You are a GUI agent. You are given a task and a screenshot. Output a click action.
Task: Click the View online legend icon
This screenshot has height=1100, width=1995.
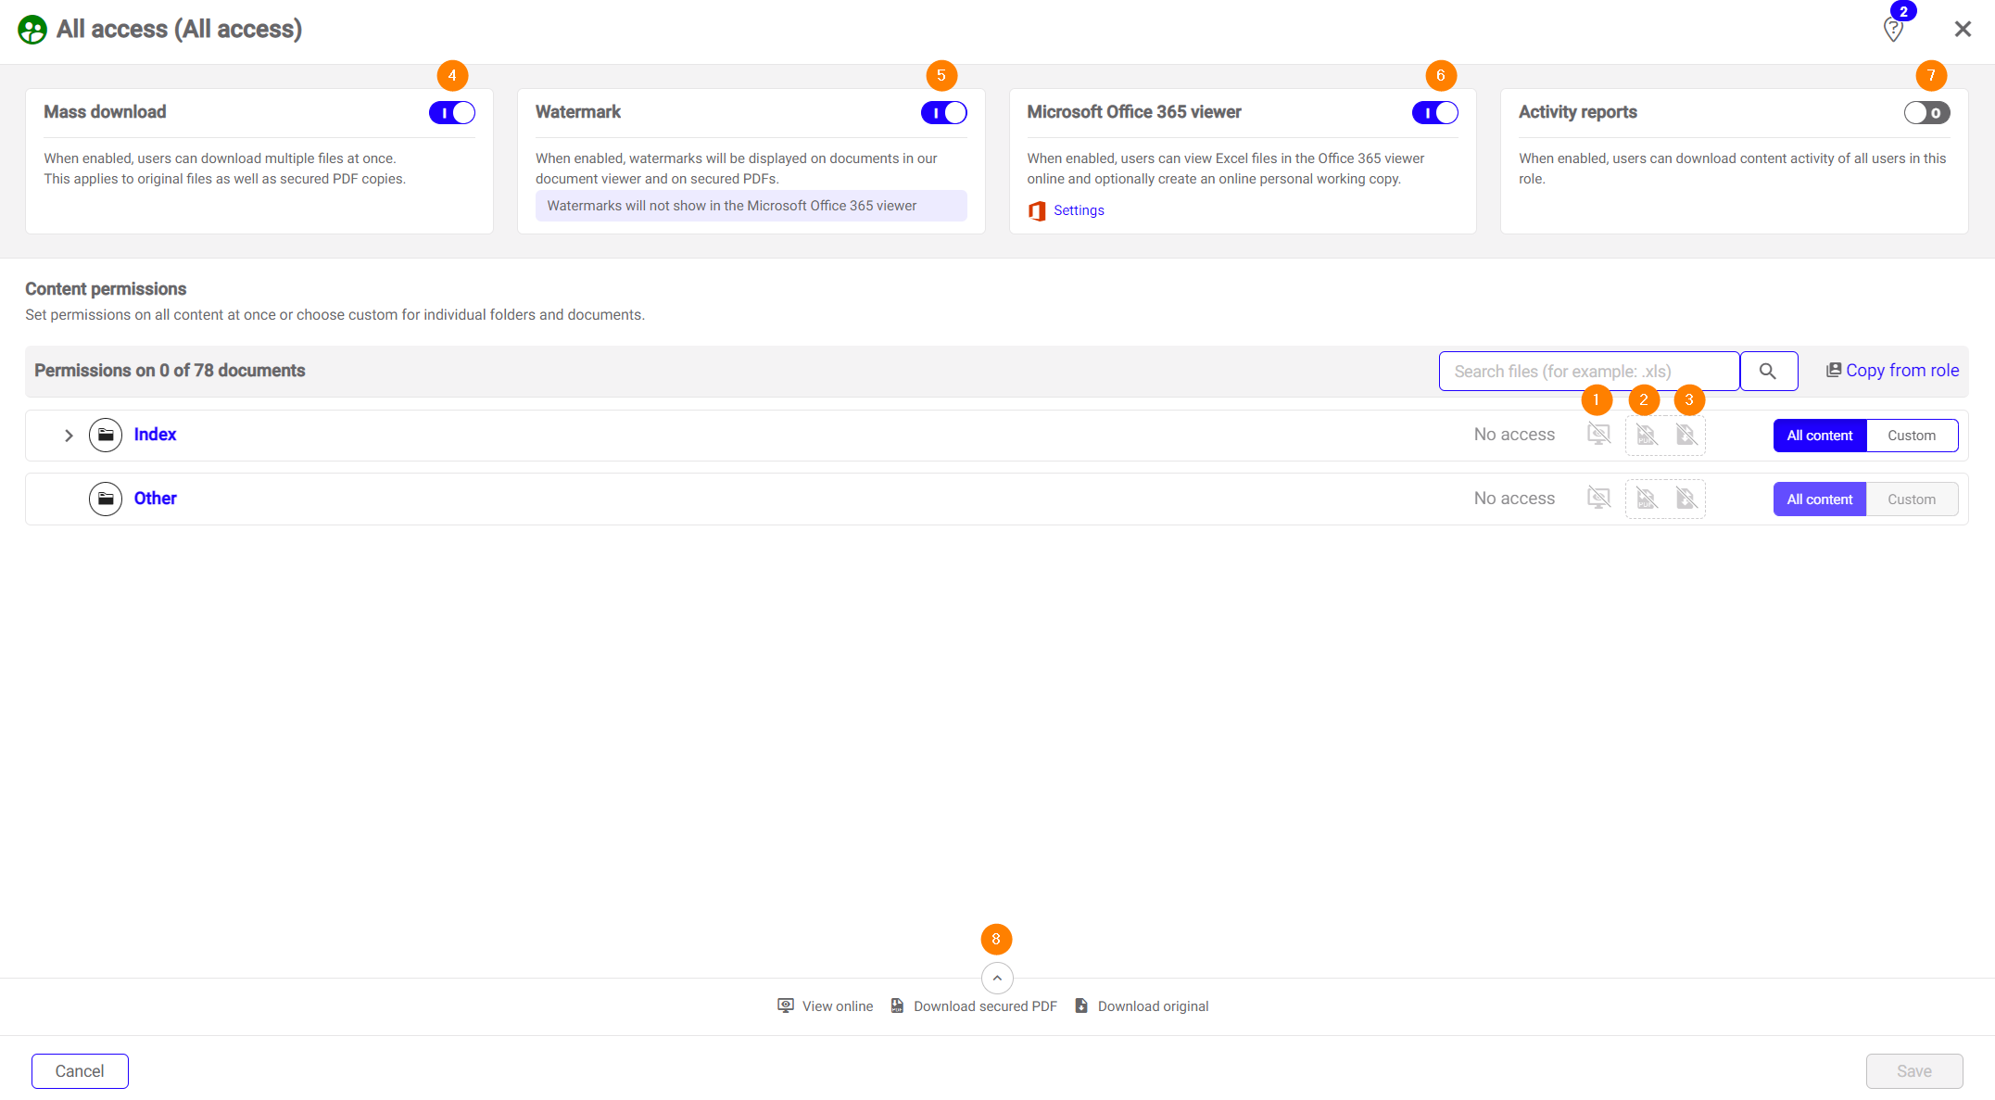point(786,1005)
